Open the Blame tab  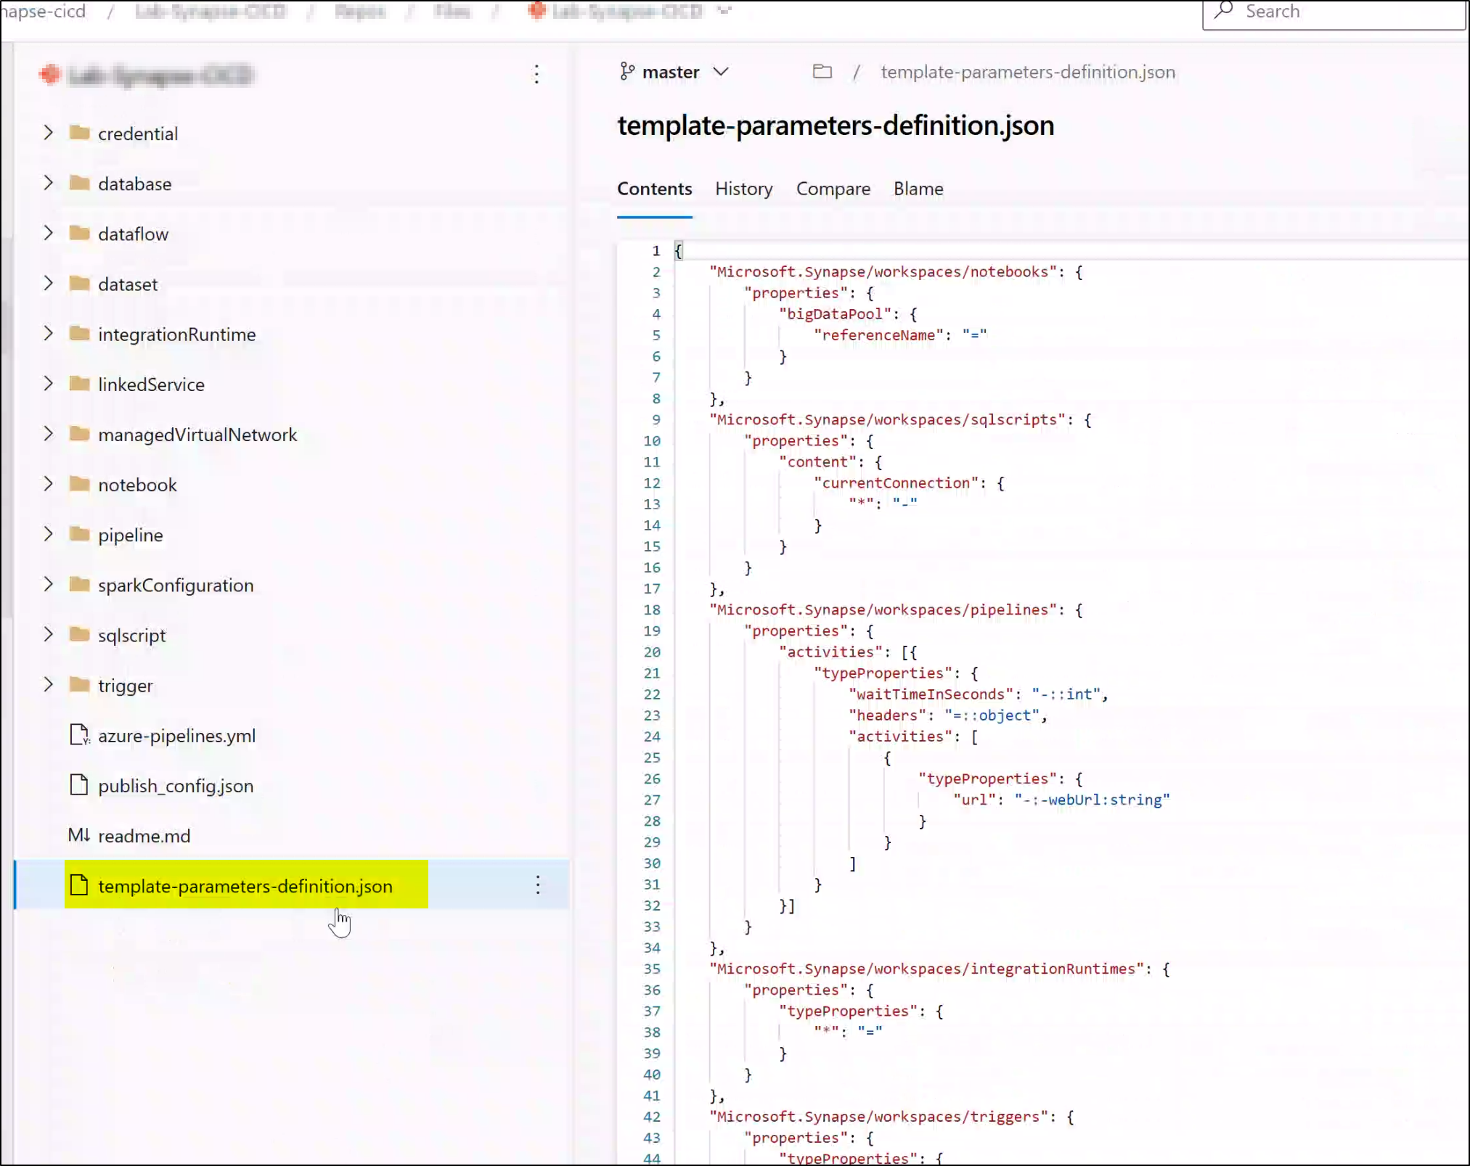(919, 189)
